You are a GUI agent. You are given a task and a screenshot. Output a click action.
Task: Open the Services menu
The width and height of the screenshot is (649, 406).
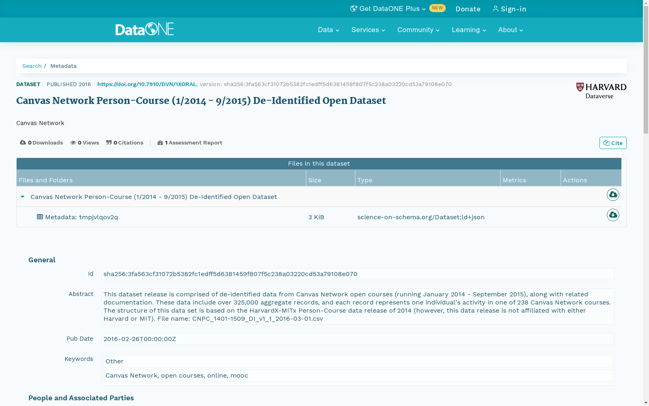pos(368,30)
